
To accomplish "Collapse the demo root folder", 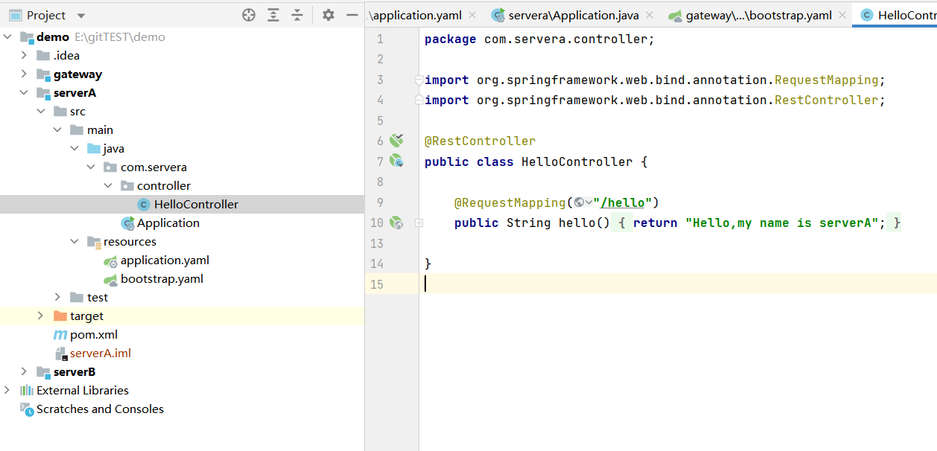I will (7, 36).
